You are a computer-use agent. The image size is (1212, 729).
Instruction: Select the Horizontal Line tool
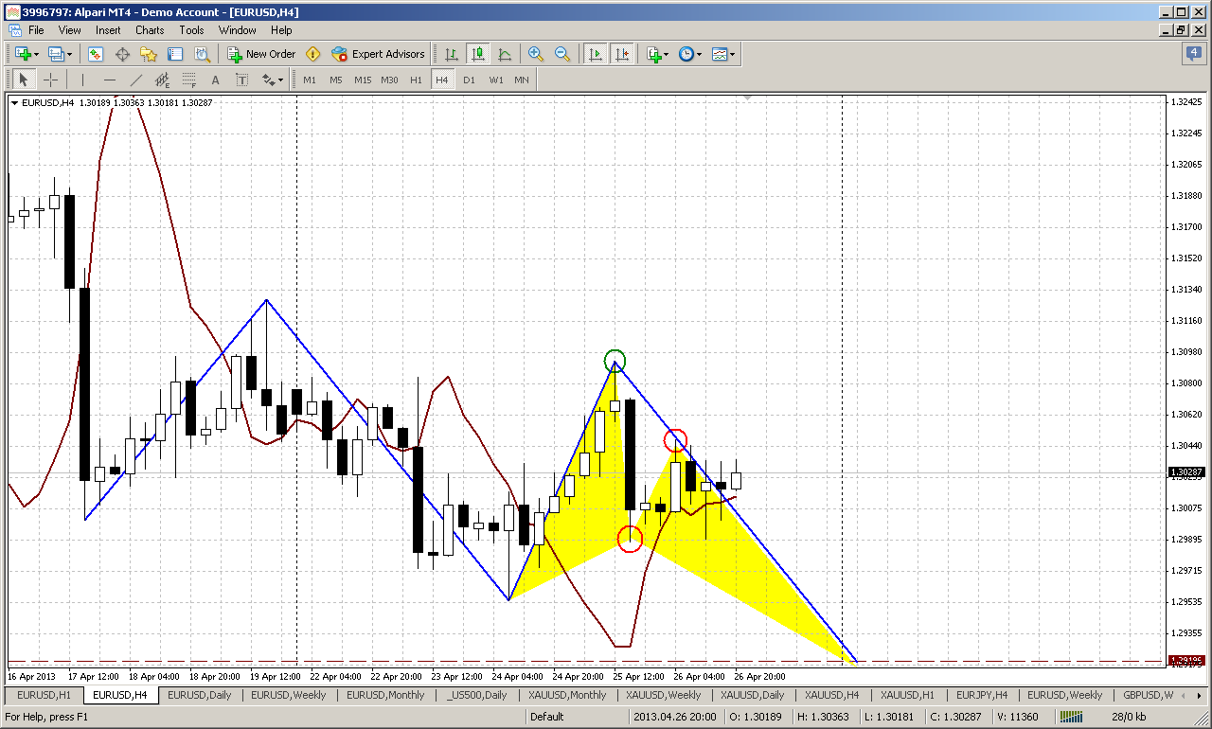(x=110, y=80)
